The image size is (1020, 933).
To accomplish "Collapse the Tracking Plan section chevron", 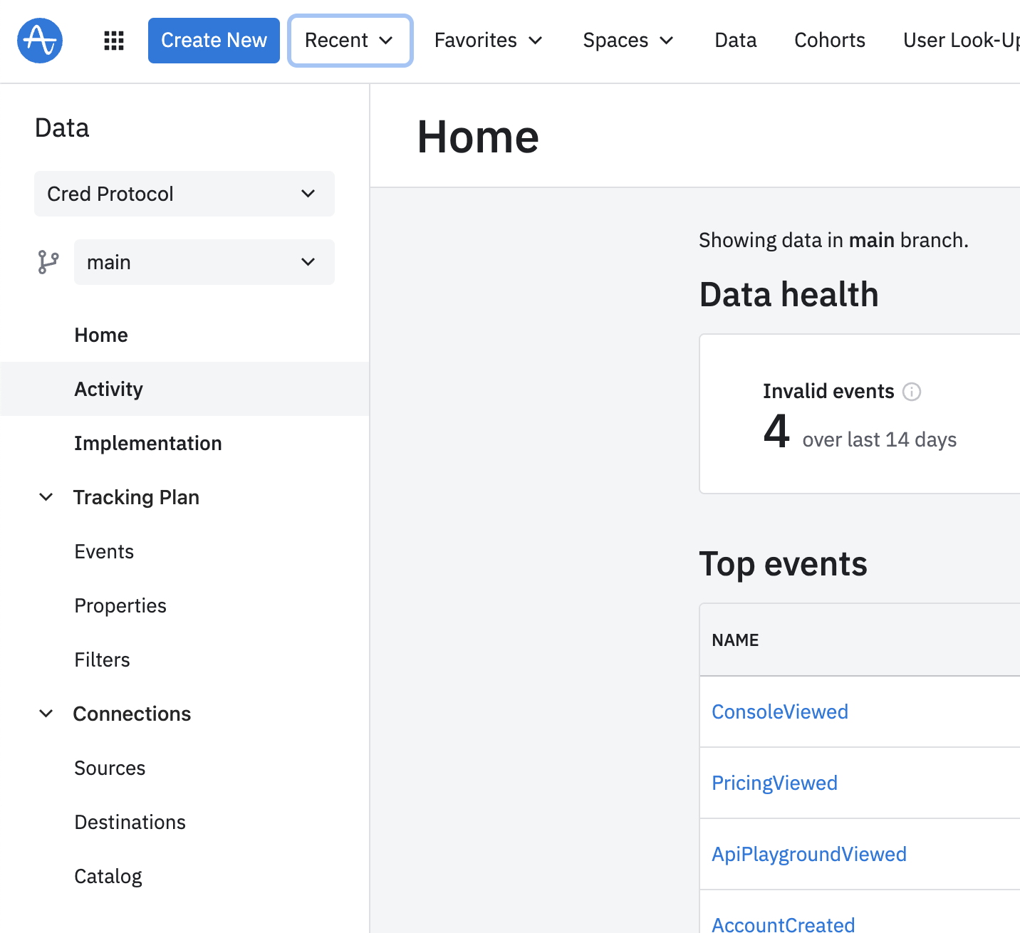I will 46,497.
